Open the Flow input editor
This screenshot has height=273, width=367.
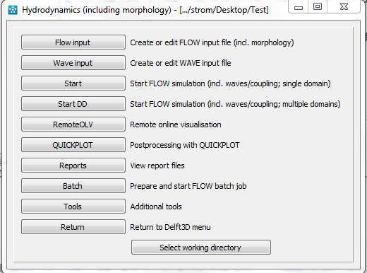73,42
